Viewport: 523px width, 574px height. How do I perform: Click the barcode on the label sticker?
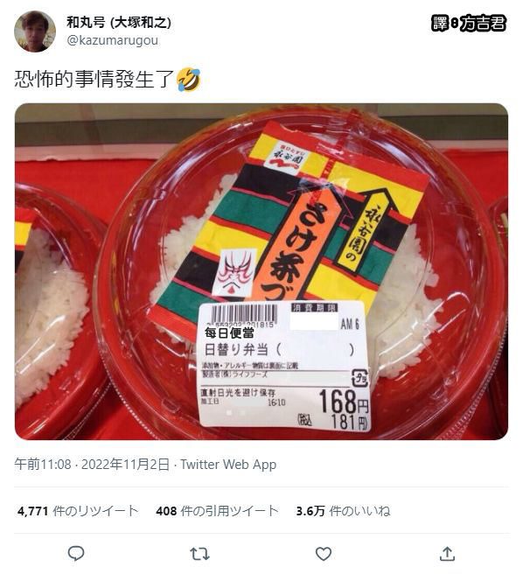pyautogui.click(x=243, y=316)
